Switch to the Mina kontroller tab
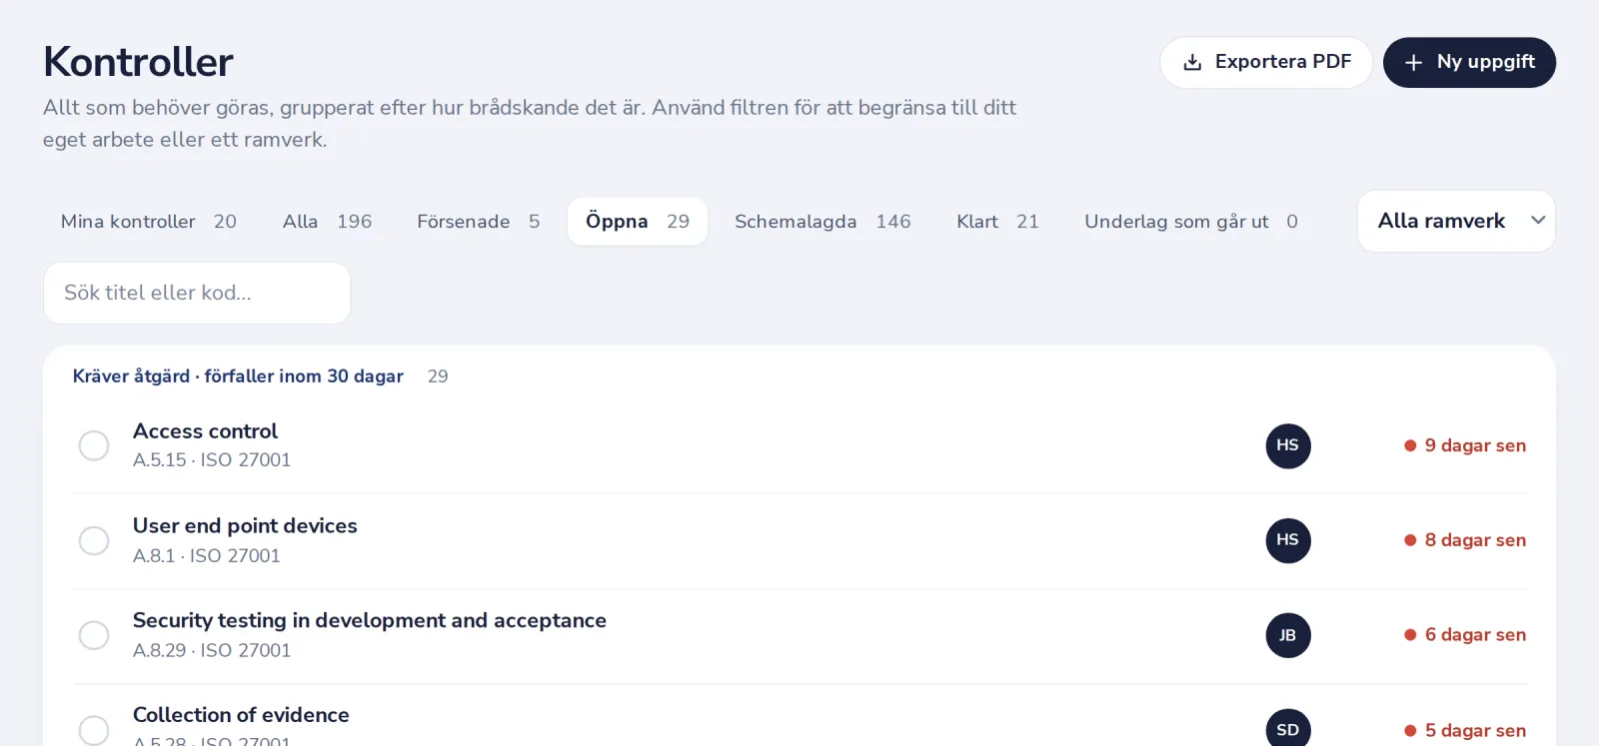Screen dimensions: 1599x746 coord(149,222)
